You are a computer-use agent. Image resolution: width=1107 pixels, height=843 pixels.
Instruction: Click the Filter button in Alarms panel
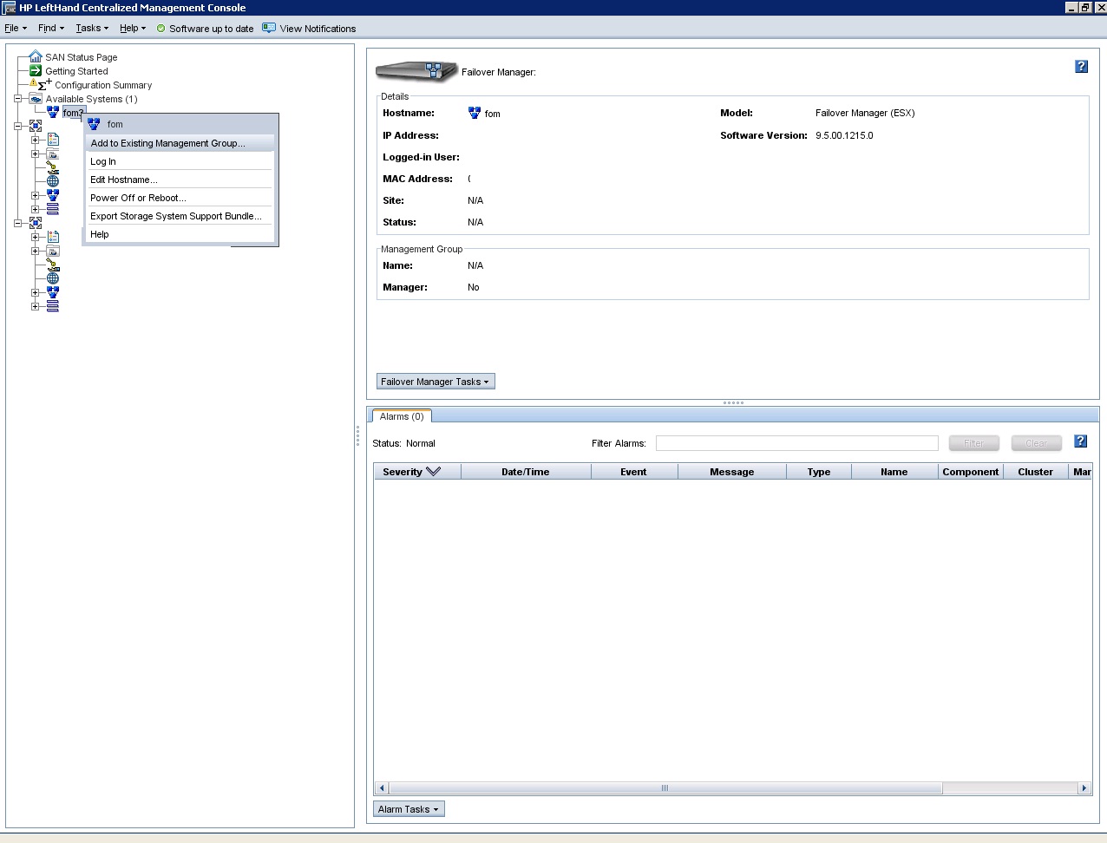pyautogui.click(x=974, y=443)
